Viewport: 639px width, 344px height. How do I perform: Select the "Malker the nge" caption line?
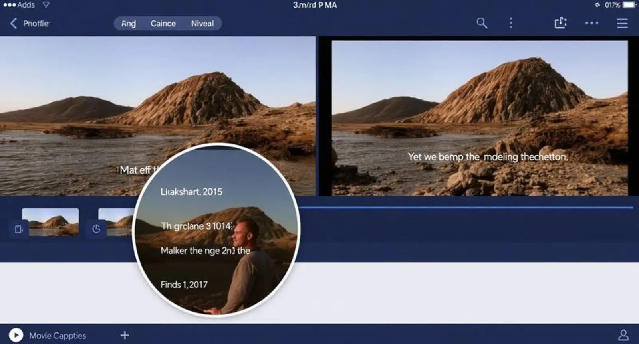205,251
